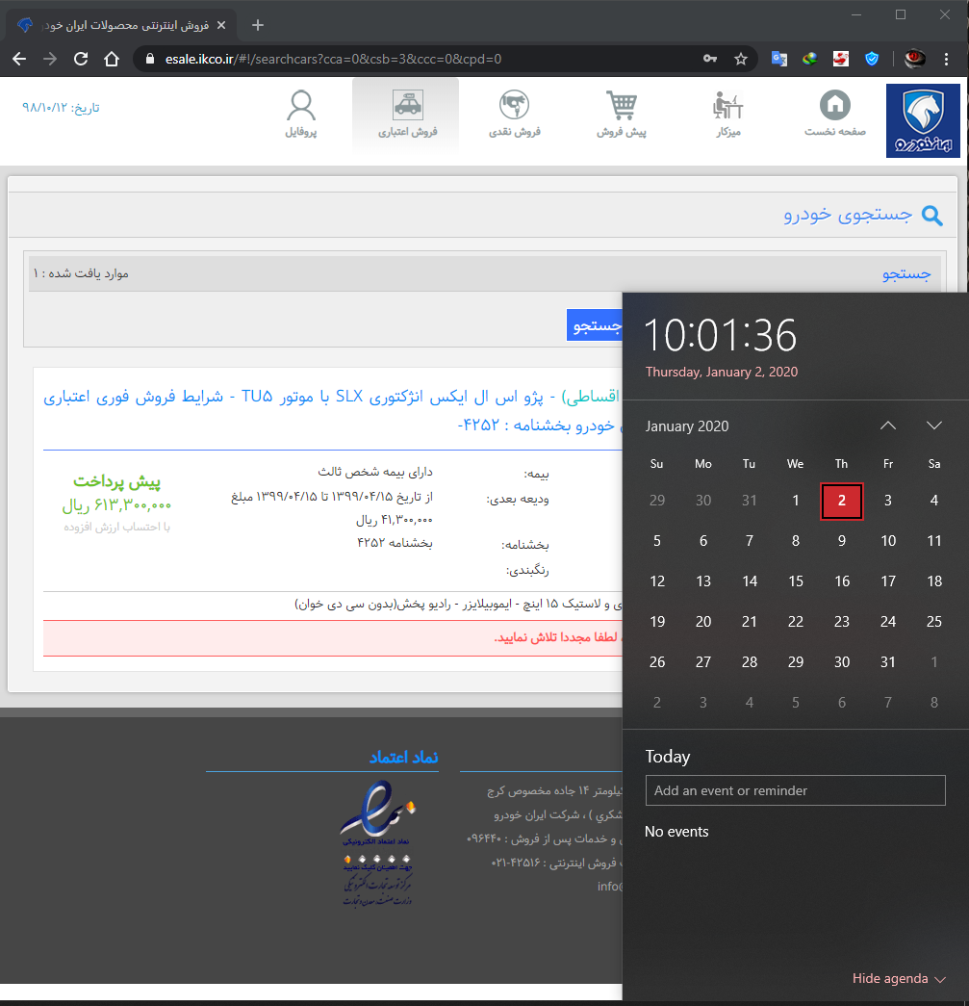Click the magnifier icon beside جستجوی خودرو

coord(931,216)
